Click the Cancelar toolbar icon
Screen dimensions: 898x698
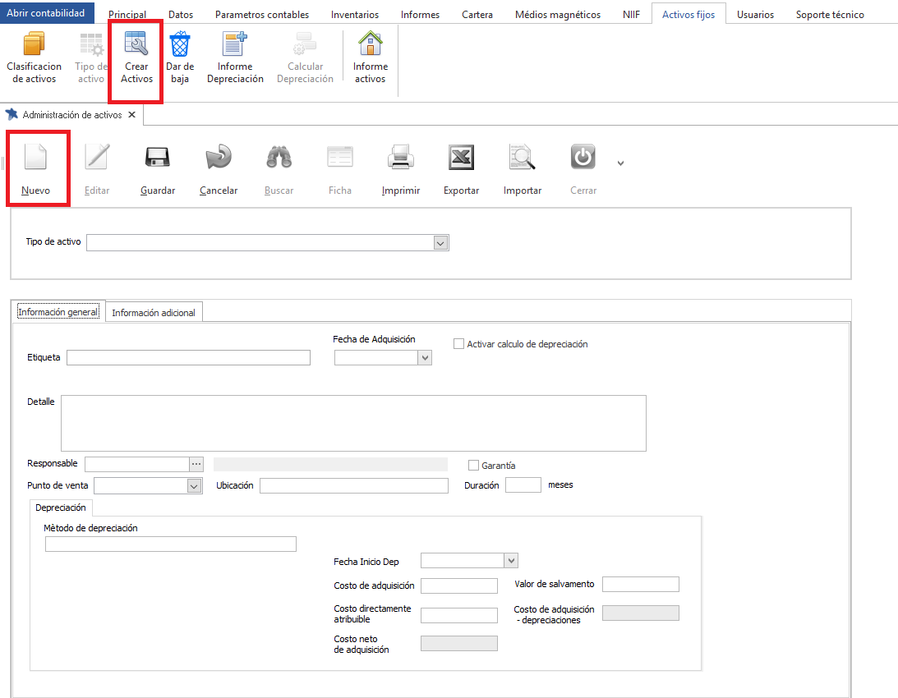click(x=219, y=158)
